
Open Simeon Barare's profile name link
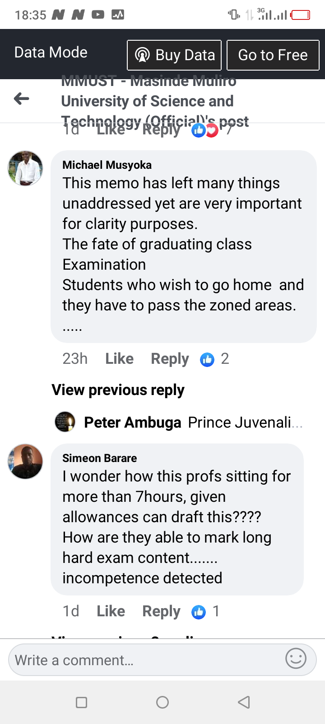pyautogui.click(x=99, y=458)
